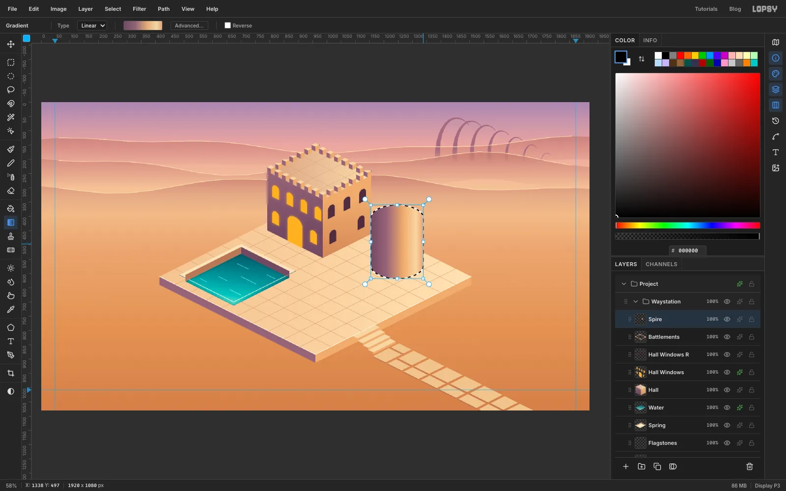Open the Blog link
786x491 pixels.
[x=735, y=9]
